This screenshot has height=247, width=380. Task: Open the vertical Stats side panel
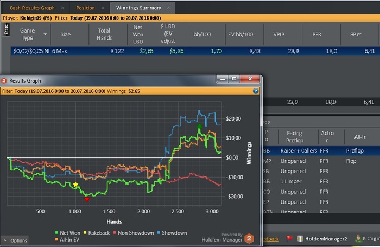point(7,30)
